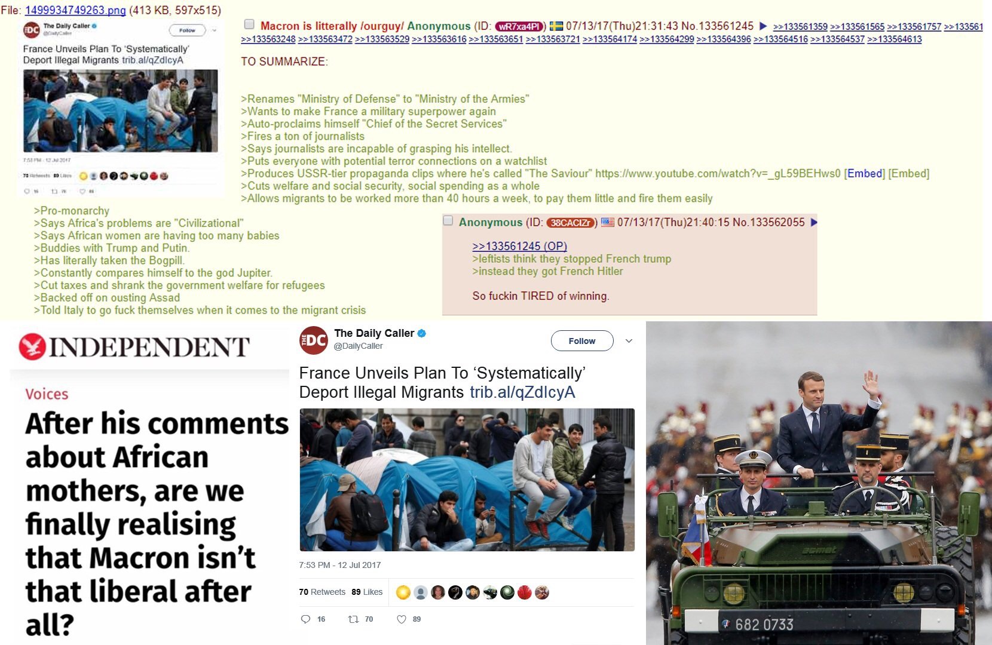Click the Independent eagle logo icon
The image size is (992, 645).
tap(32, 347)
